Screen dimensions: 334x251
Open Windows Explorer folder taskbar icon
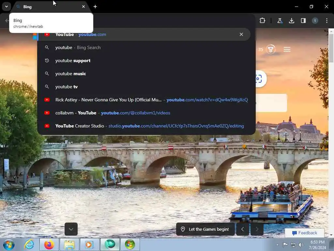click(x=69, y=244)
